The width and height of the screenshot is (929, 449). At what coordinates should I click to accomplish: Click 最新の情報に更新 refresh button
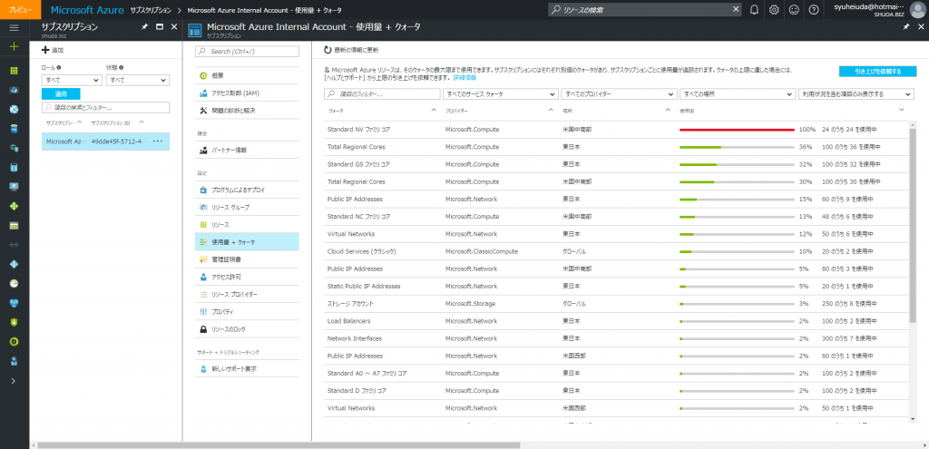[351, 51]
